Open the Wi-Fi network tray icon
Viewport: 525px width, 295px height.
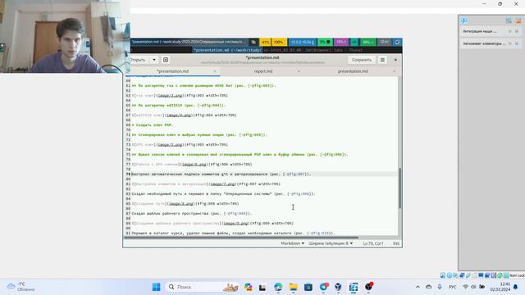click(465, 287)
